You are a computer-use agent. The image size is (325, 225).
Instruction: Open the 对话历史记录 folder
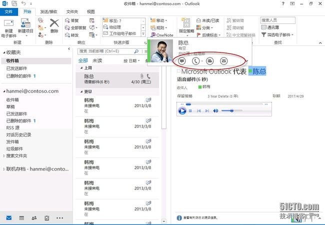click(18, 134)
